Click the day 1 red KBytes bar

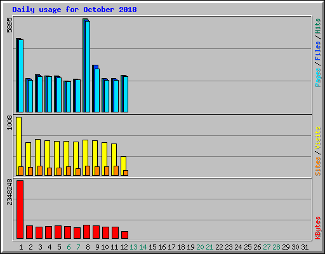pos(20,210)
